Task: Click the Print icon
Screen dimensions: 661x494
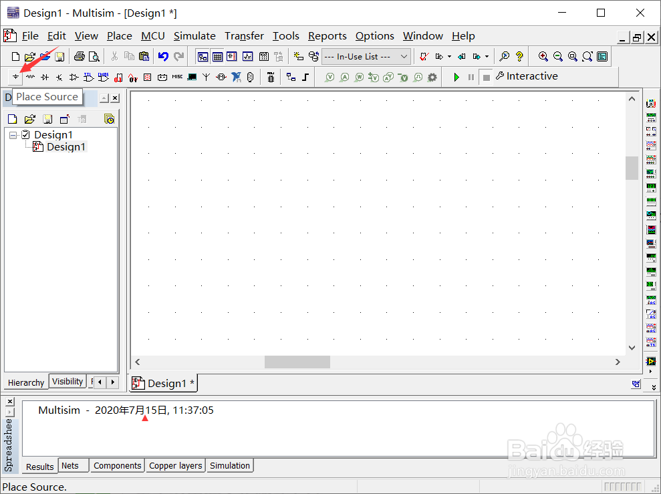Action: [x=80, y=56]
